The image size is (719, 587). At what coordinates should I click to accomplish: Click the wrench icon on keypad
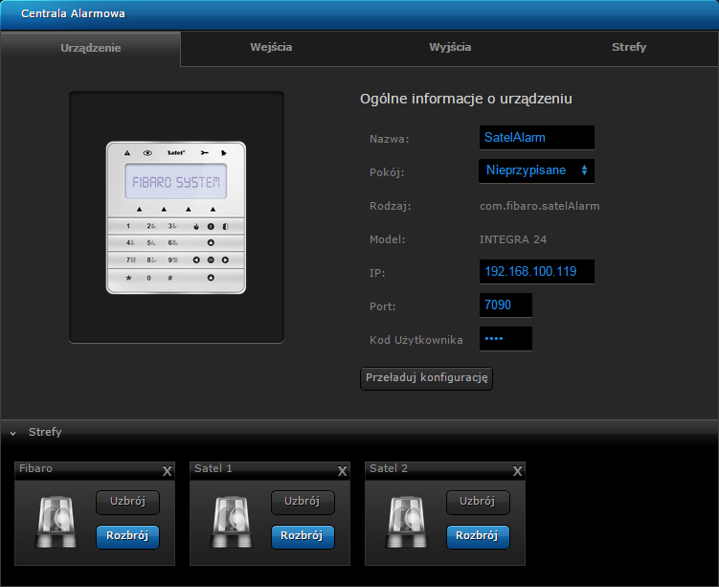tap(204, 152)
